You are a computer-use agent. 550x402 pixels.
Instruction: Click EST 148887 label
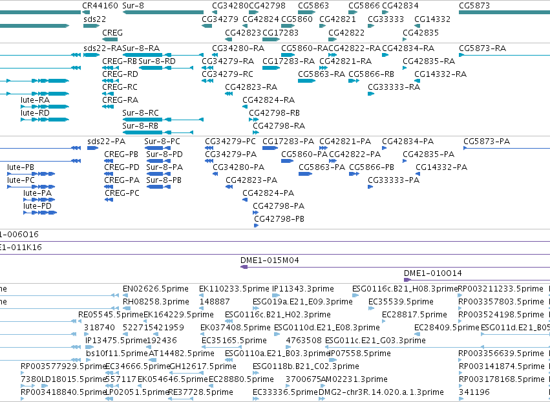click(x=215, y=302)
